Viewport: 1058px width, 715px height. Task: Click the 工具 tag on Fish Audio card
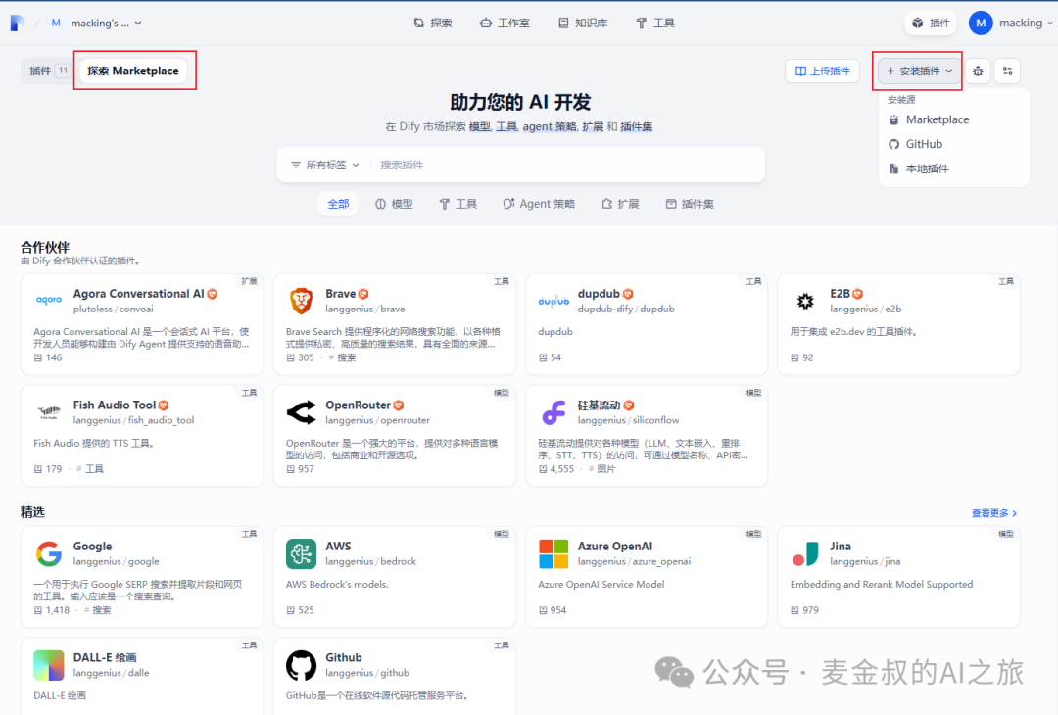90,469
